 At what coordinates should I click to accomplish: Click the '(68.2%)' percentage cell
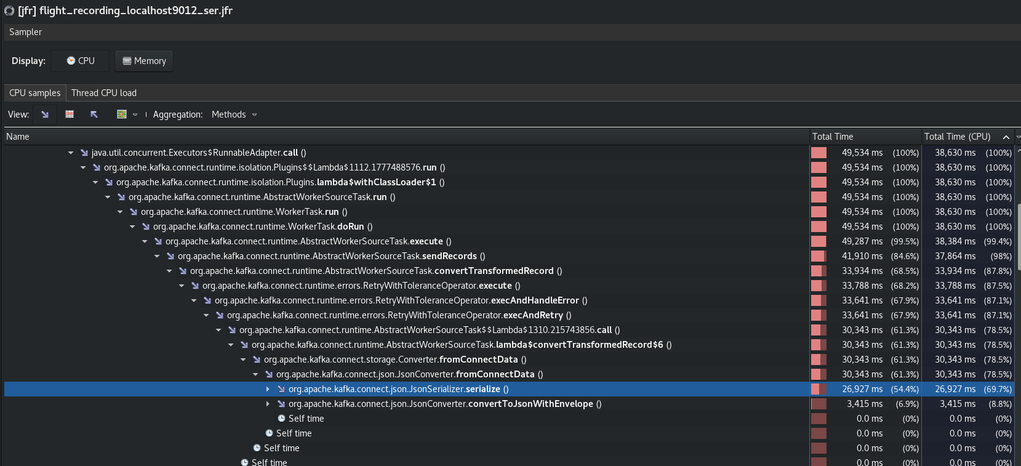[905, 286]
